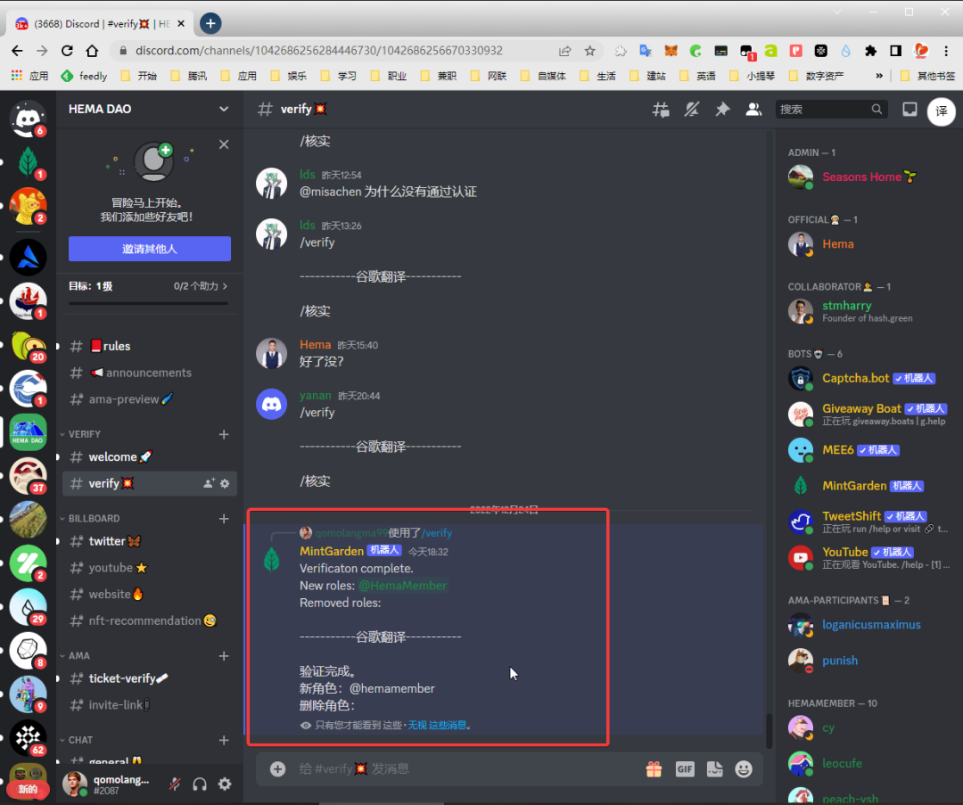This screenshot has width=963, height=805.
Task: Click the 邀请其他人 invite button
Action: coord(150,249)
